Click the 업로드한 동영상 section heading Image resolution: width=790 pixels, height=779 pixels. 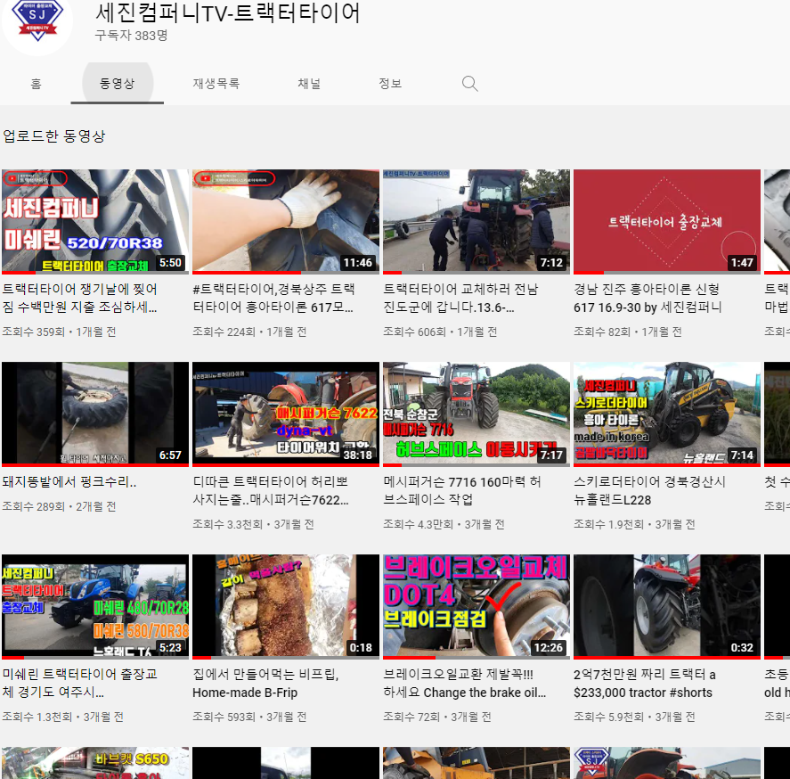(54, 136)
